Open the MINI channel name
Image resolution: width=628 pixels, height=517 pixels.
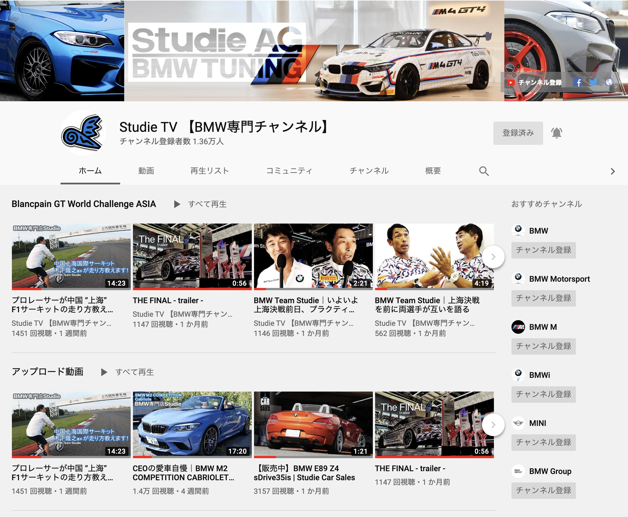[538, 423]
